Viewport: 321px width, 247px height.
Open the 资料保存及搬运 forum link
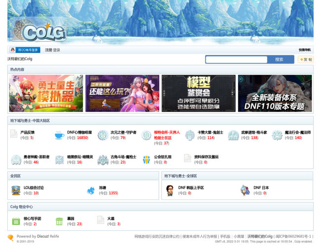[206, 157]
